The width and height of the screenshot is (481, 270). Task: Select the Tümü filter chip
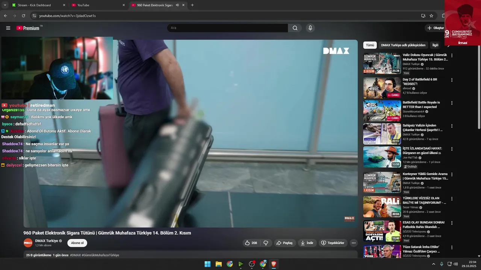(370, 45)
